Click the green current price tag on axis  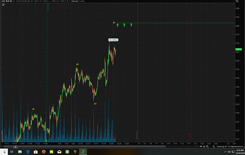238,49
